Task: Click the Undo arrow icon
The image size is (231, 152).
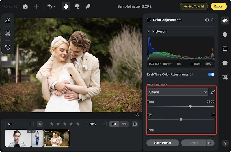Action: 50,6
